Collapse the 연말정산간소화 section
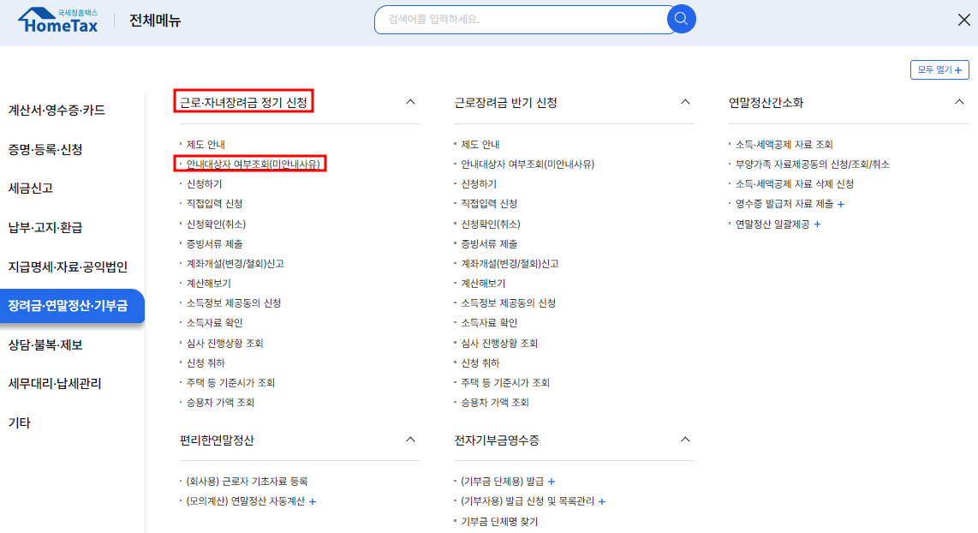The height and width of the screenshot is (533, 978). pos(960,100)
